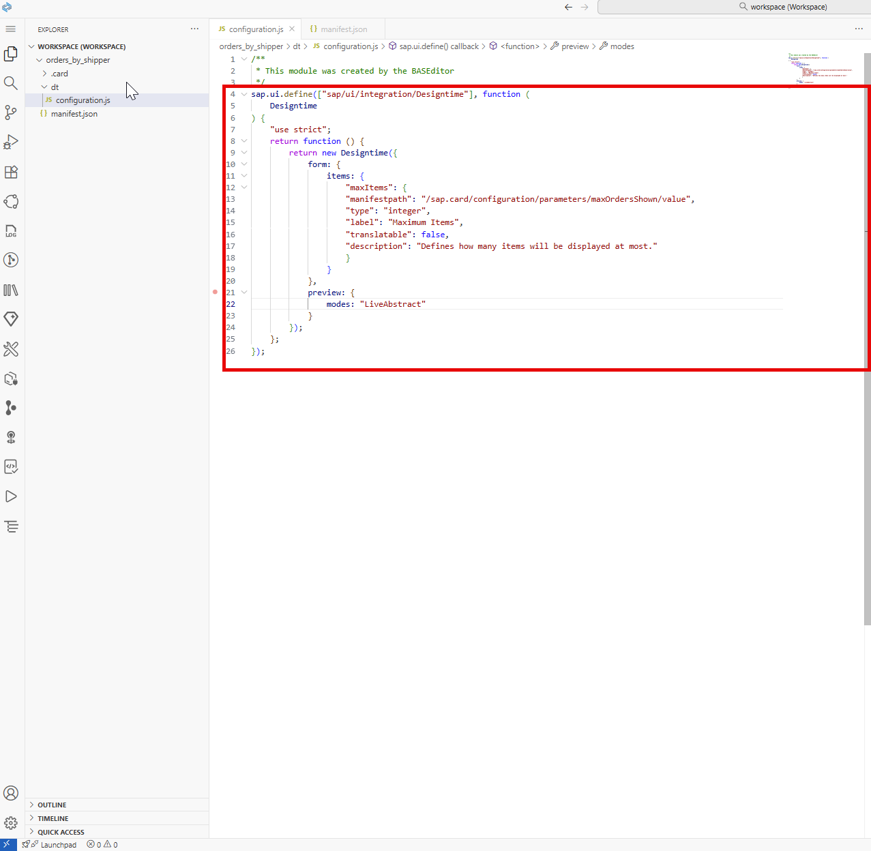Click the configuration.js breadcrumb segment
The width and height of the screenshot is (871, 851).
(x=345, y=46)
